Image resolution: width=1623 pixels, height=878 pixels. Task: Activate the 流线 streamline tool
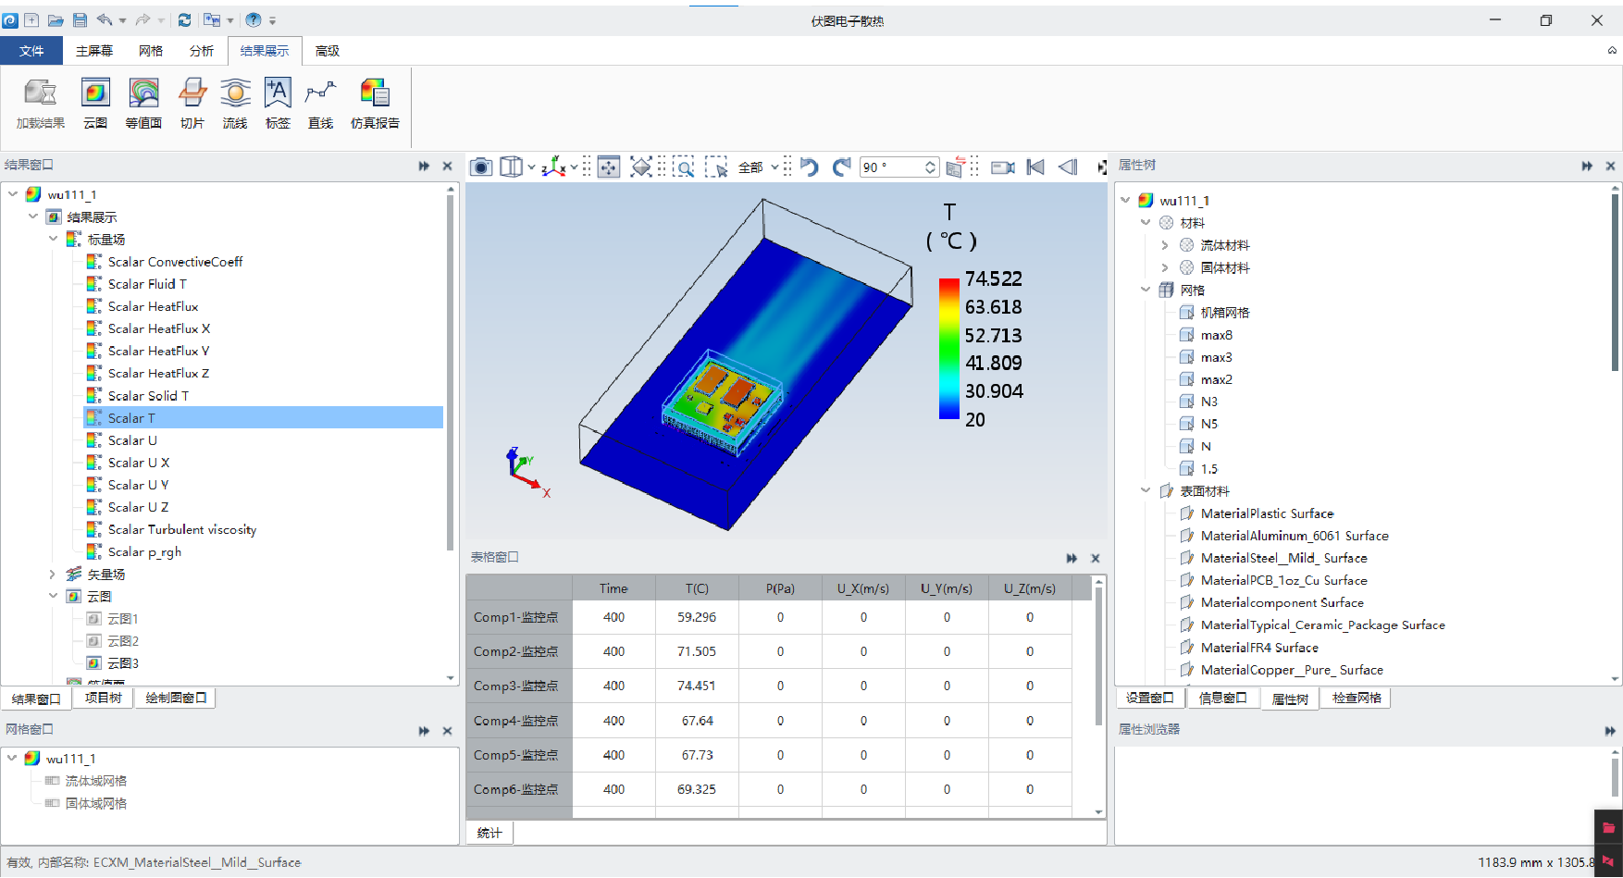click(x=235, y=102)
